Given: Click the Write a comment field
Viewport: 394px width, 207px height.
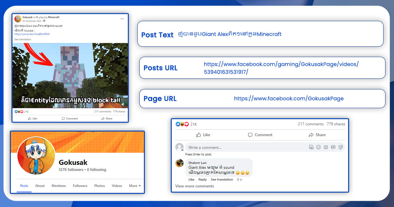Looking at the screenshot, I should (x=246, y=147).
